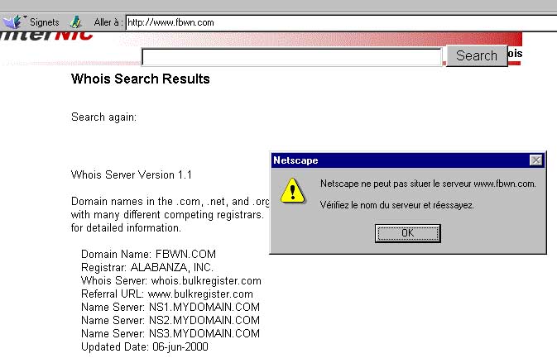Click 'Domain Name: FBWN.COM' line

148,254
